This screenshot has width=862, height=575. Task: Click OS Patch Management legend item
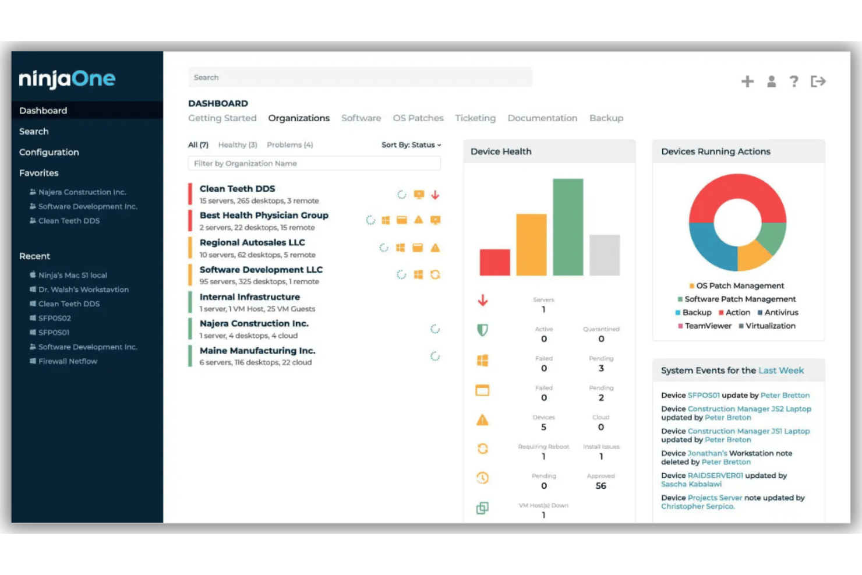tap(737, 286)
